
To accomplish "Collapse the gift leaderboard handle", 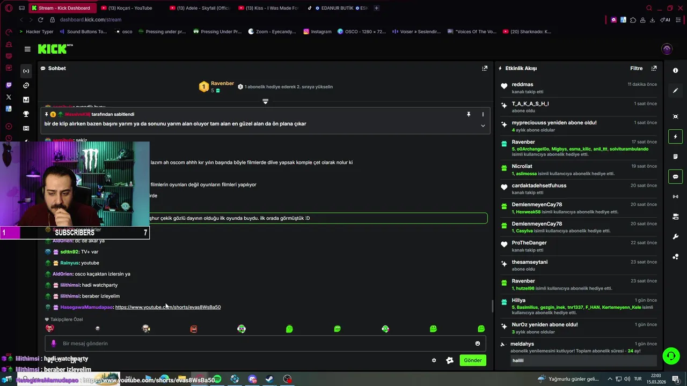I will pos(265,101).
